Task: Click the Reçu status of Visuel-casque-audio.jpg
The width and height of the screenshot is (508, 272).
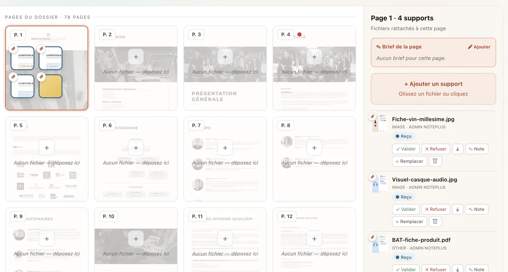Action: click(404, 197)
